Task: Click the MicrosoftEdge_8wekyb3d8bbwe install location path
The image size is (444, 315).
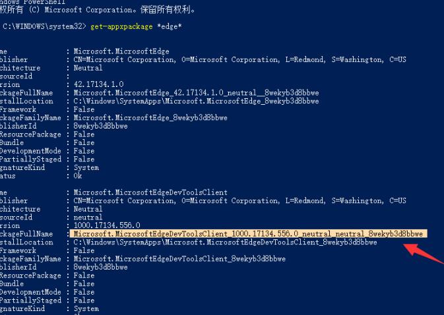Action: point(196,101)
